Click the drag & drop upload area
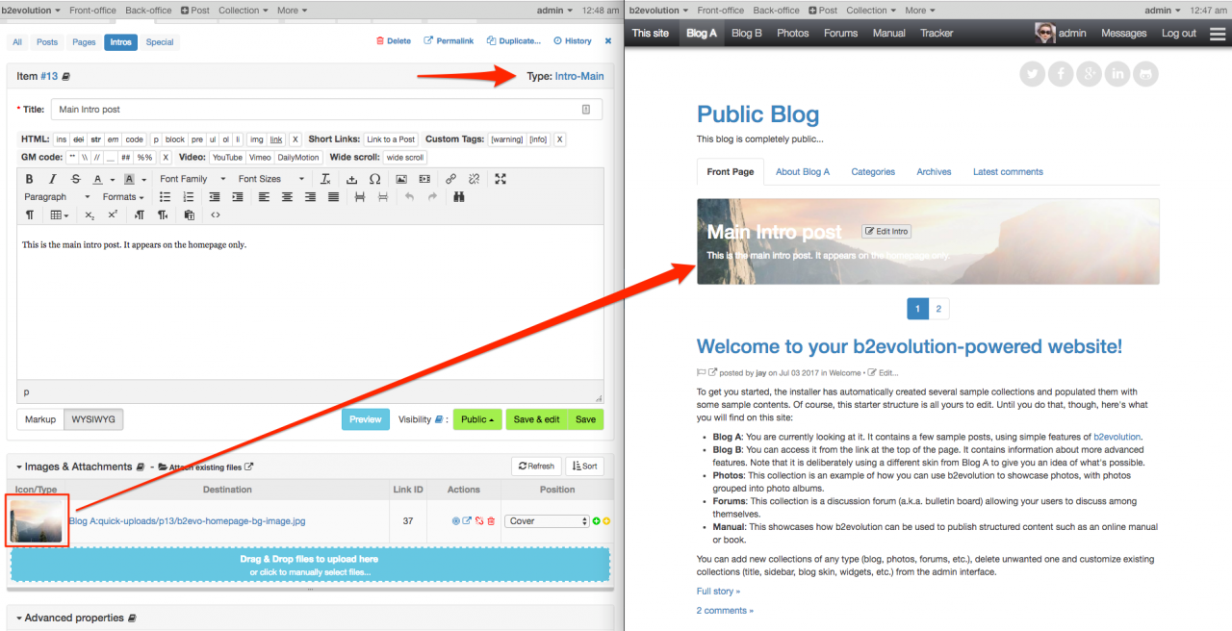The height and width of the screenshot is (631, 1232). pyautogui.click(x=310, y=565)
